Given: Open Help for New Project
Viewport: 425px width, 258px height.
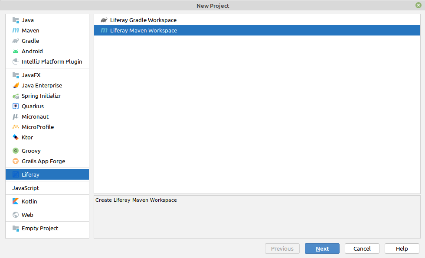Looking at the screenshot, I should 402,248.
